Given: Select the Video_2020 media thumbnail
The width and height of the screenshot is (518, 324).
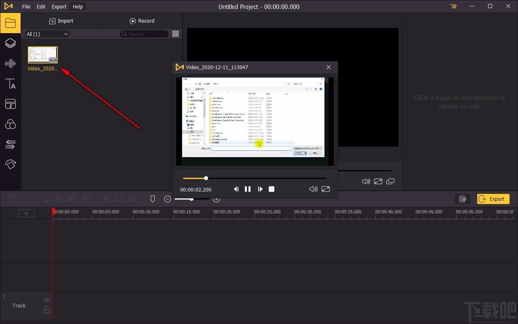Looking at the screenshot, I should pyautogui.click(x=43, y=55).
